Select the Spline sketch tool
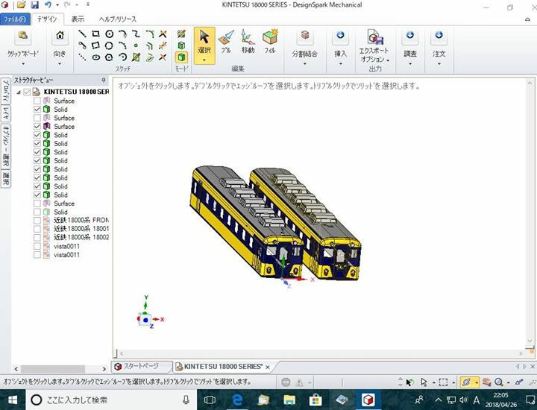 tap(136, 34)
